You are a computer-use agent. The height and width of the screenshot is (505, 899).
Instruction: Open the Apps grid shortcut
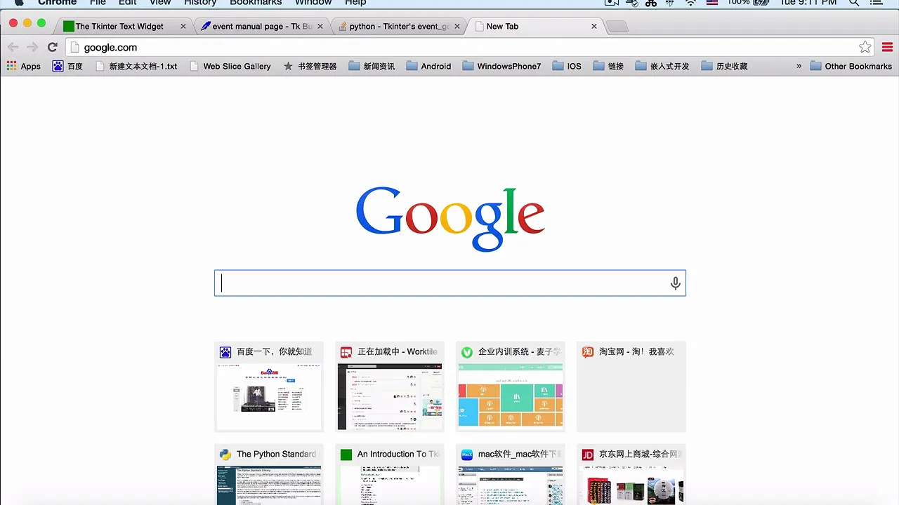click(24, 66)
